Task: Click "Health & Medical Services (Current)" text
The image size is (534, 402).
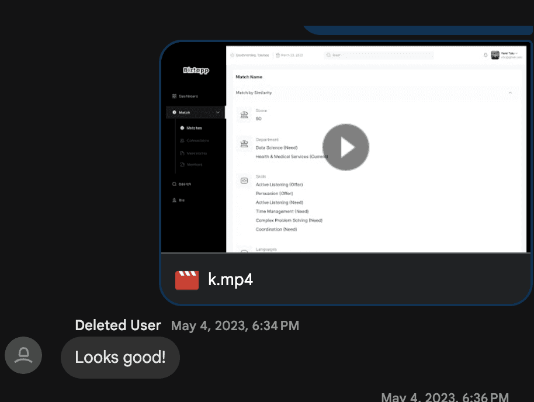Action: [292, 157]
